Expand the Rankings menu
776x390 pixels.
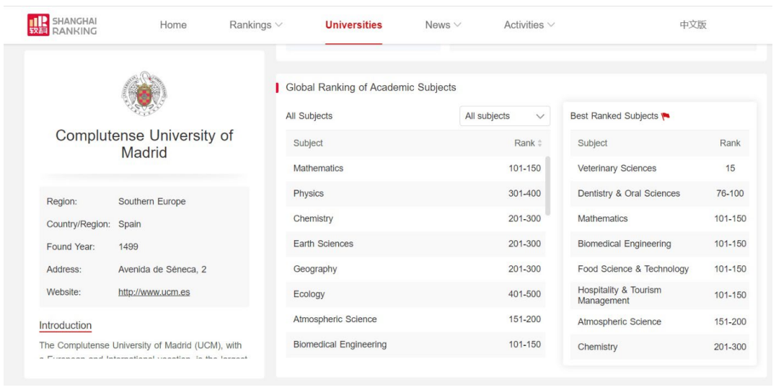coord(256,25)
